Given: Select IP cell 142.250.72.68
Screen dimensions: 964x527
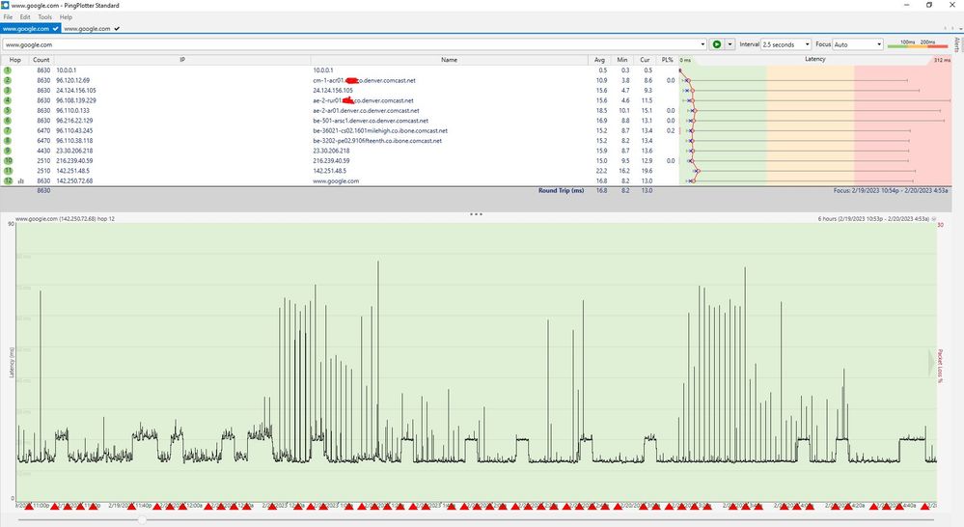Looking at the screenshot, I should 74,180.
